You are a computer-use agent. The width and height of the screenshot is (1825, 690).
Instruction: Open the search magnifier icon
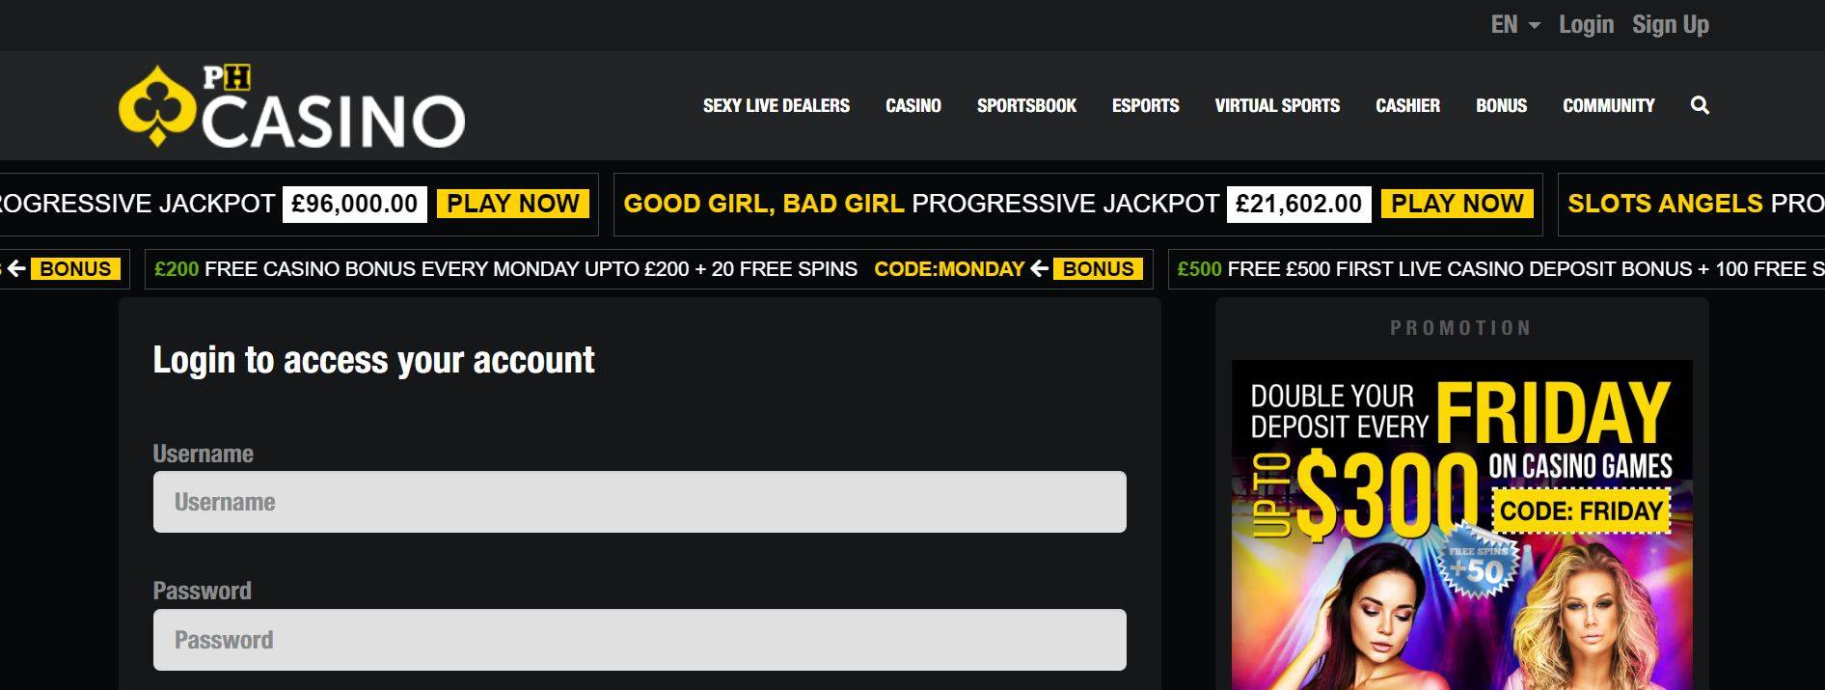[x=1700, y=105]
